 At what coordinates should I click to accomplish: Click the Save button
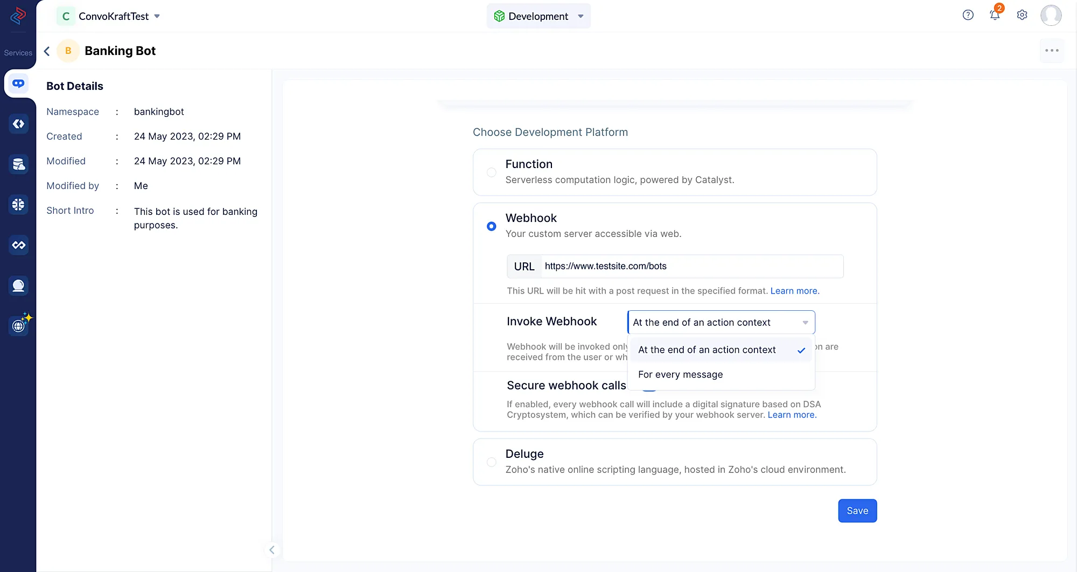[857, 511]
